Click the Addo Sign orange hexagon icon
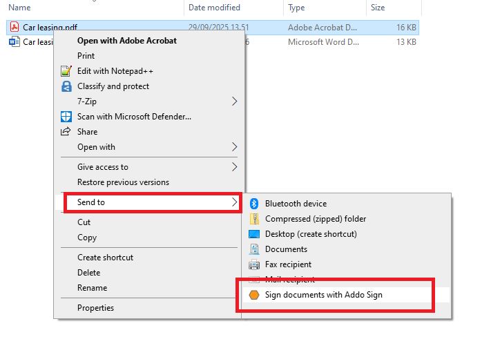This screenshot has width=491, height=348. pyautogui.click(x=253, y=295)
